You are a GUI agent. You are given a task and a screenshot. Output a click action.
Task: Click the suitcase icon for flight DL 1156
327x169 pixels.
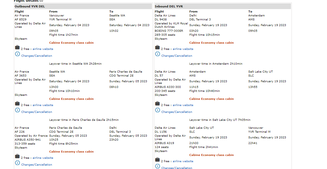(x=157, y=160)
